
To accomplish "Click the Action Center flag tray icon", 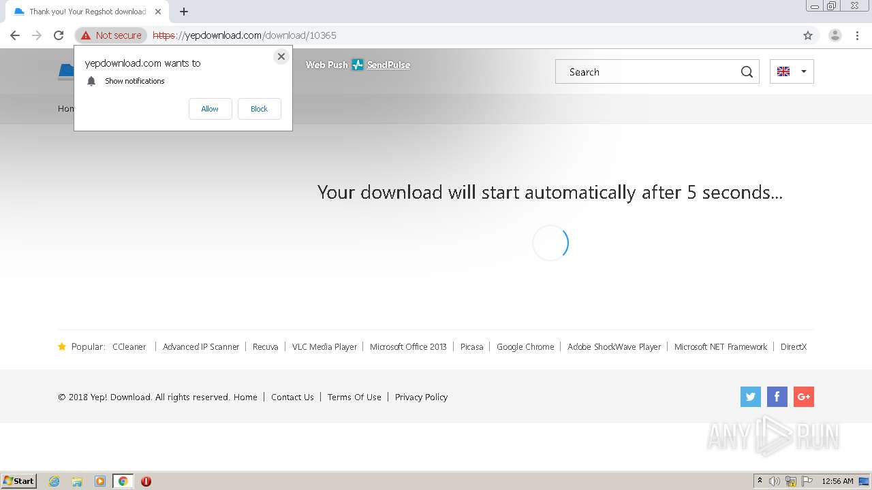I will (807, 481).
